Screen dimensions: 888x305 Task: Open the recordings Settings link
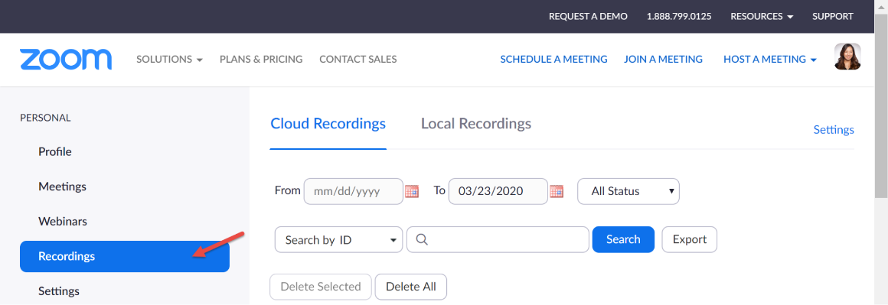[x=834, y=130]
